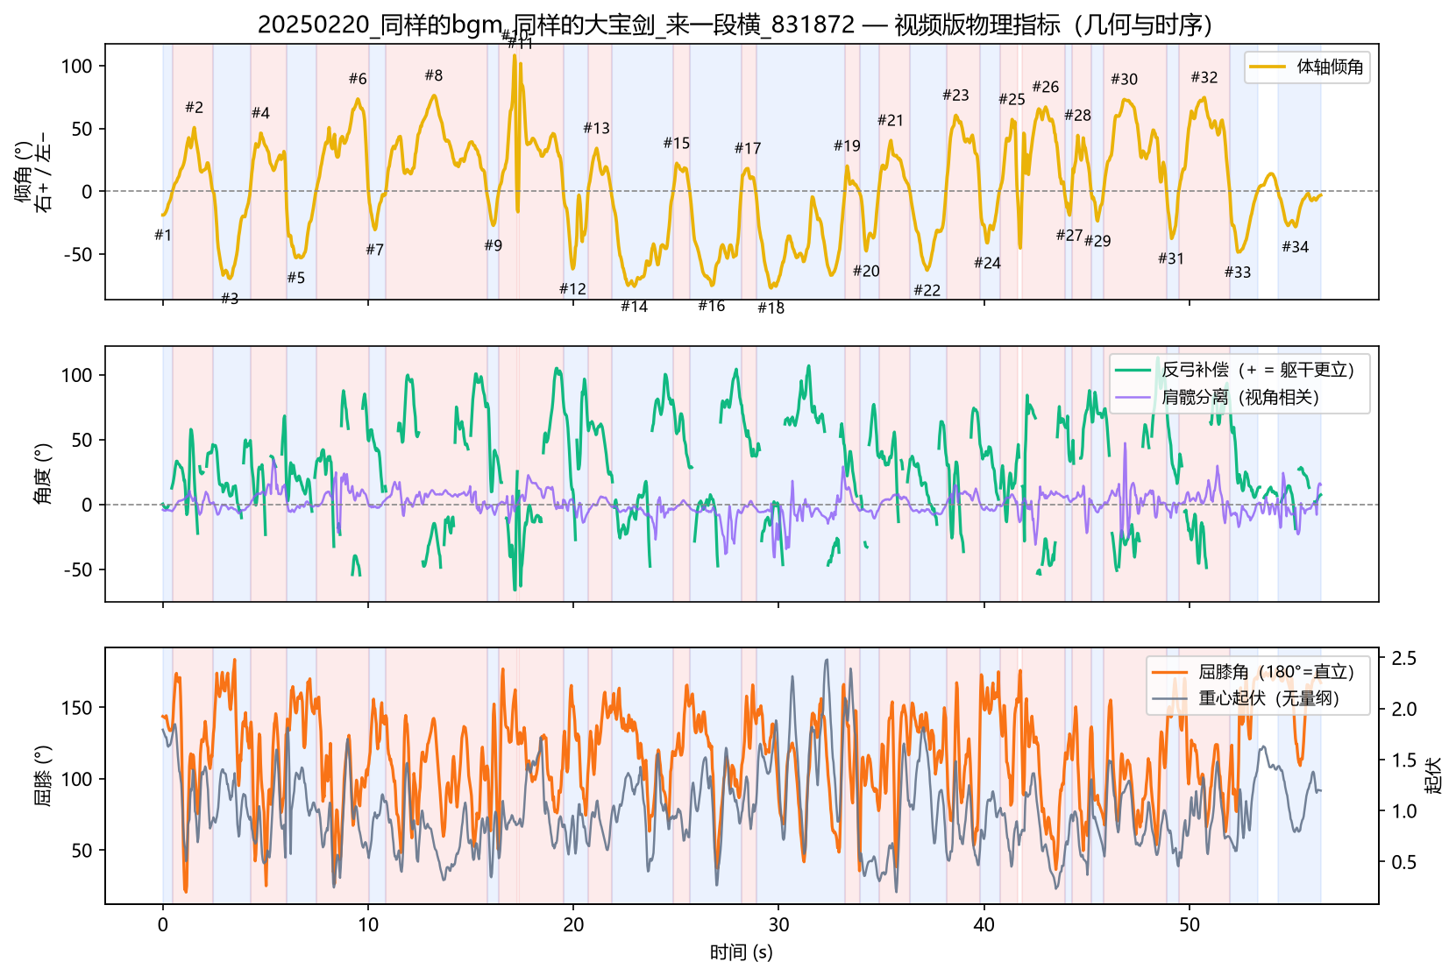Select the #32 peak marker label
Screen dimensions: 1456x976
tap(1204, 77)
